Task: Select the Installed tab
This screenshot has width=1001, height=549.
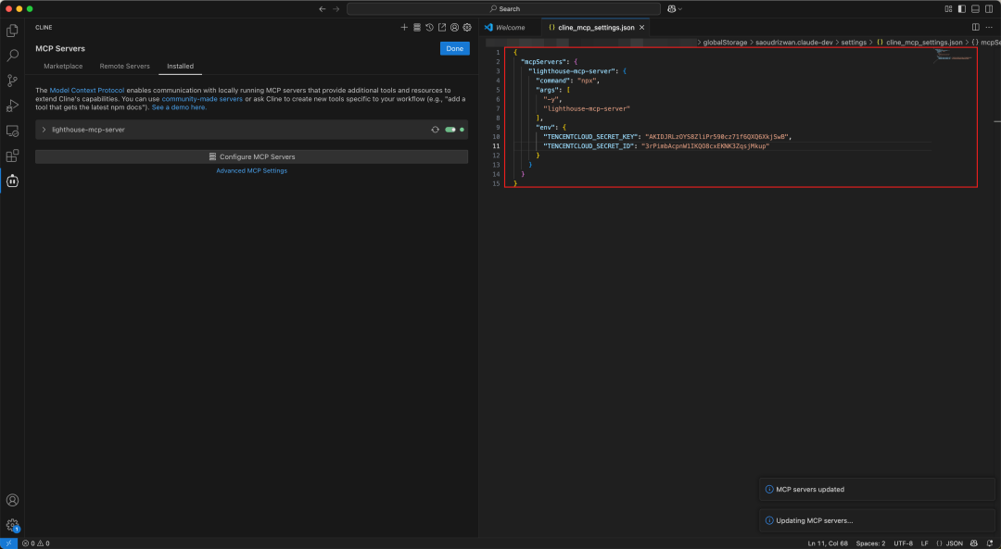Action: click(x=180, y=67)
